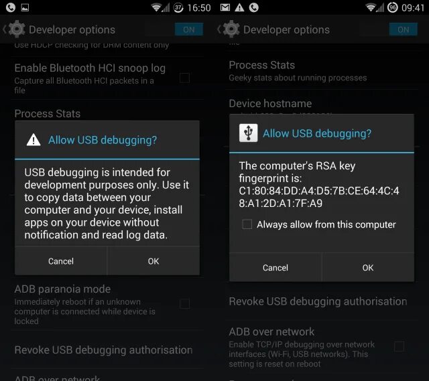This screenshot has height=381, width=429.
Task: Cancel the left USB debugging dialog
Action: 61,261
